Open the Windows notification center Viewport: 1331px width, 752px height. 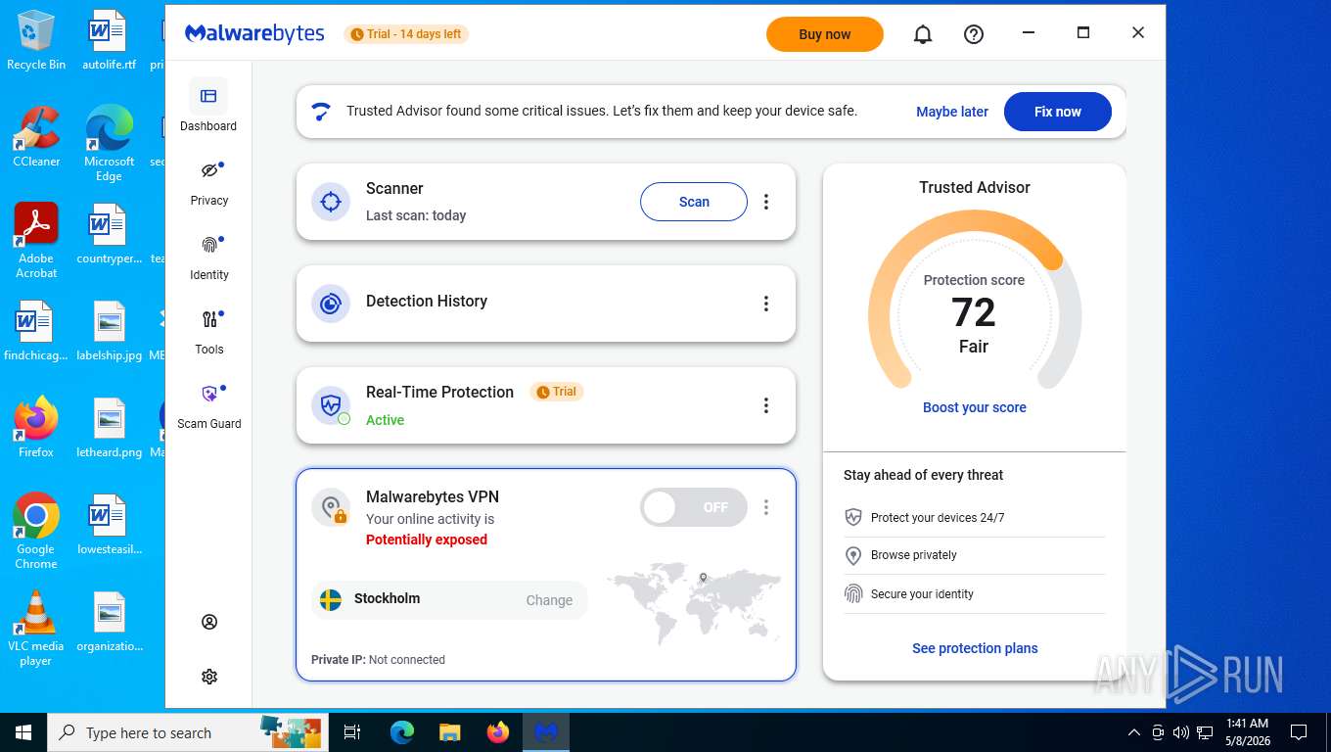coord(1299,732)
